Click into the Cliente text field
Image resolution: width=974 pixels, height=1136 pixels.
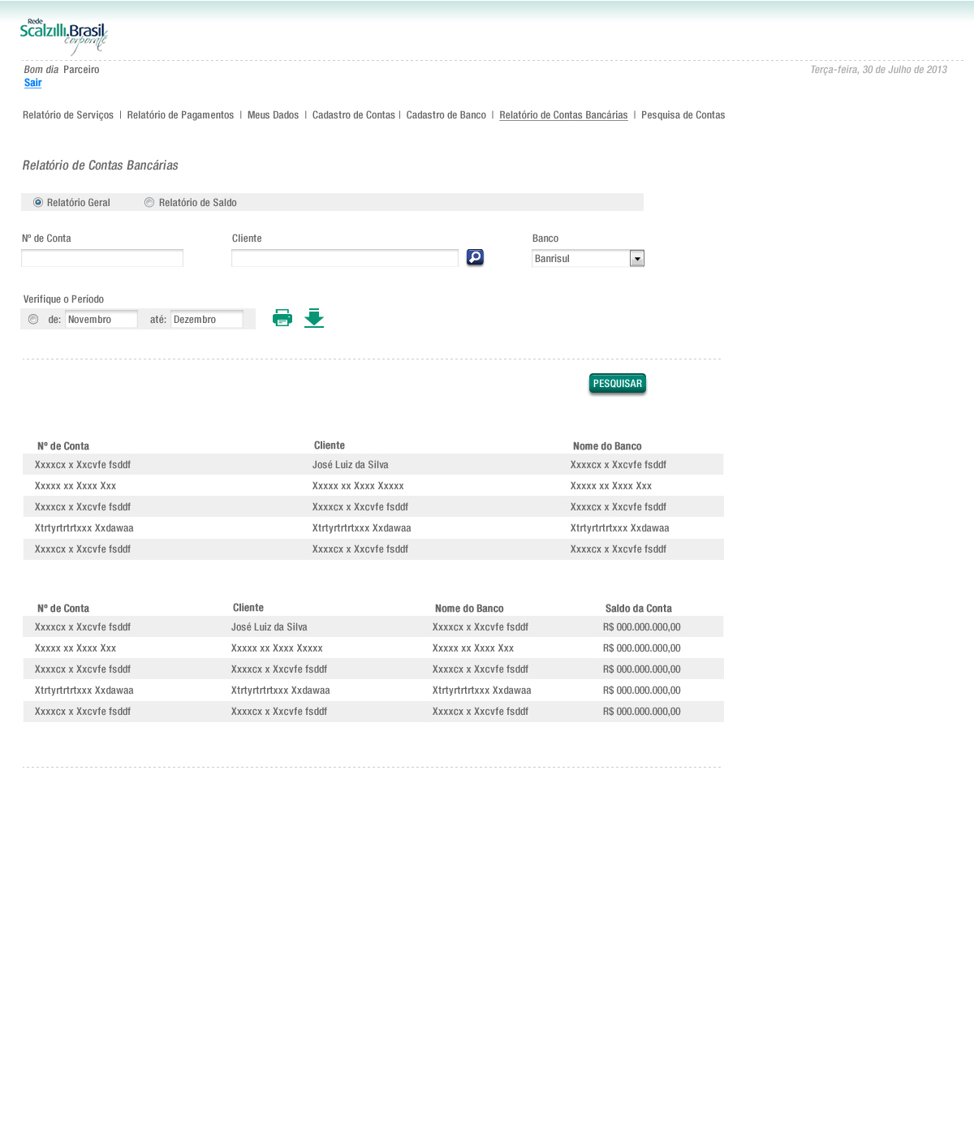tap(344, 258)
